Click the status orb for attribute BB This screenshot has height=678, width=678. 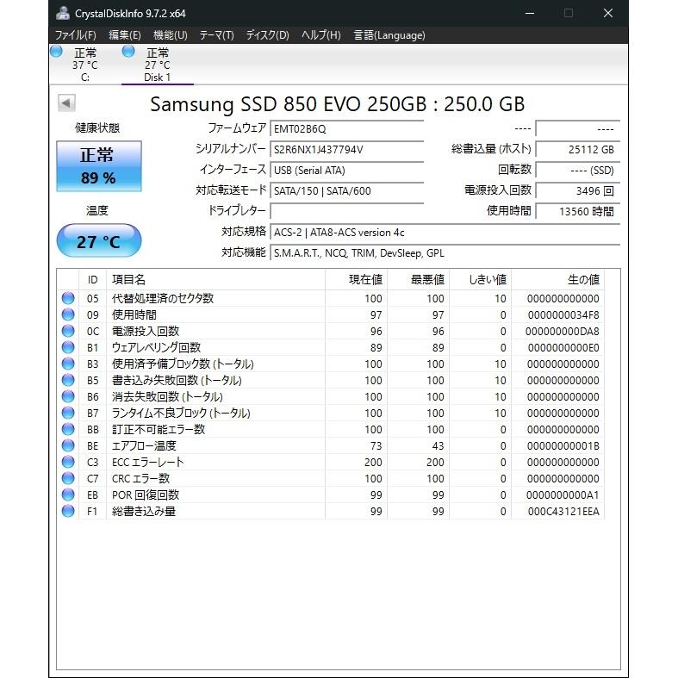click(68, 429)
